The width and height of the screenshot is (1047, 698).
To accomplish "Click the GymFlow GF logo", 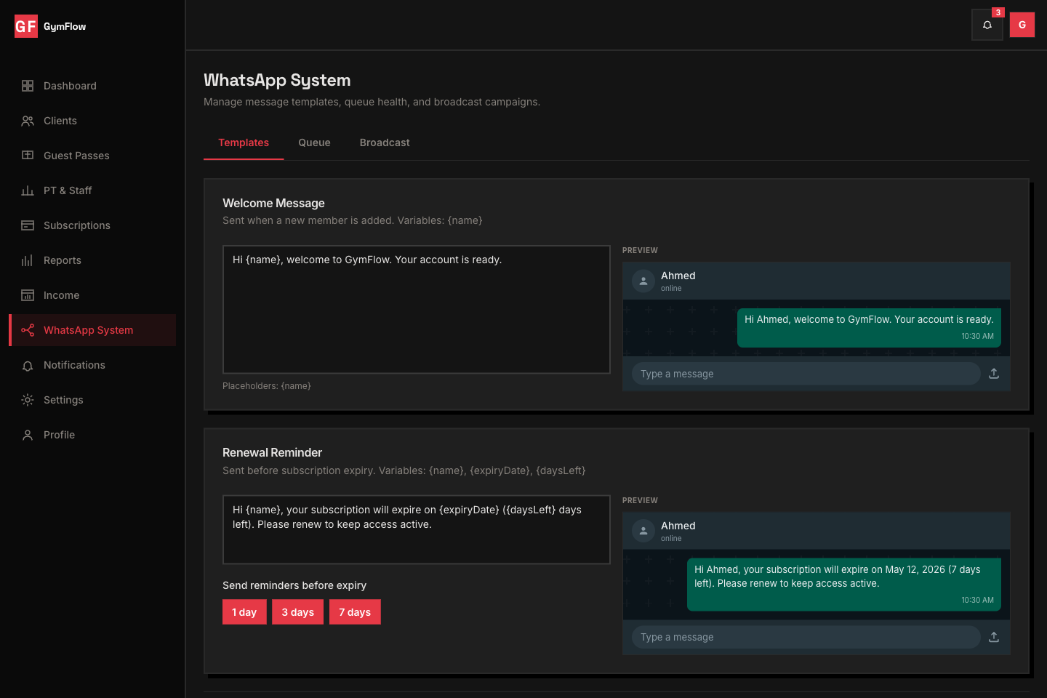I will click(x=26, y=27).
